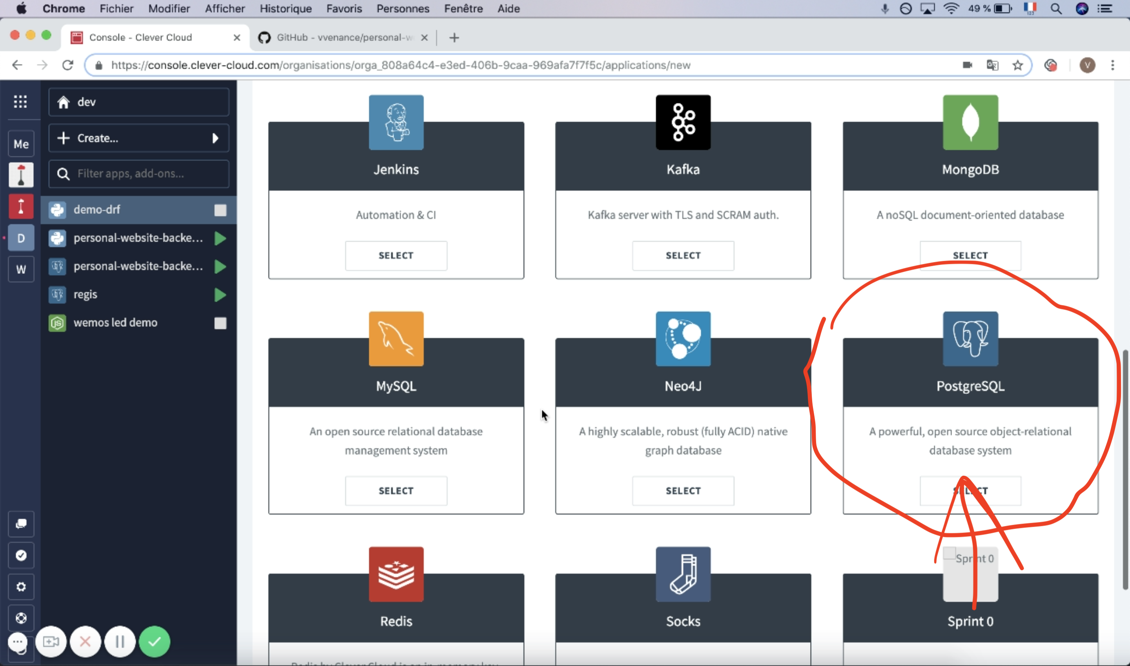Open the D organisation avatar
Image resolution: width=1130 pixels, height=666 pixels.
tap(21, 238)
